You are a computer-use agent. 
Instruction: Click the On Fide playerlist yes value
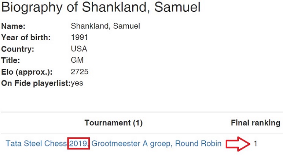(77, 83)
